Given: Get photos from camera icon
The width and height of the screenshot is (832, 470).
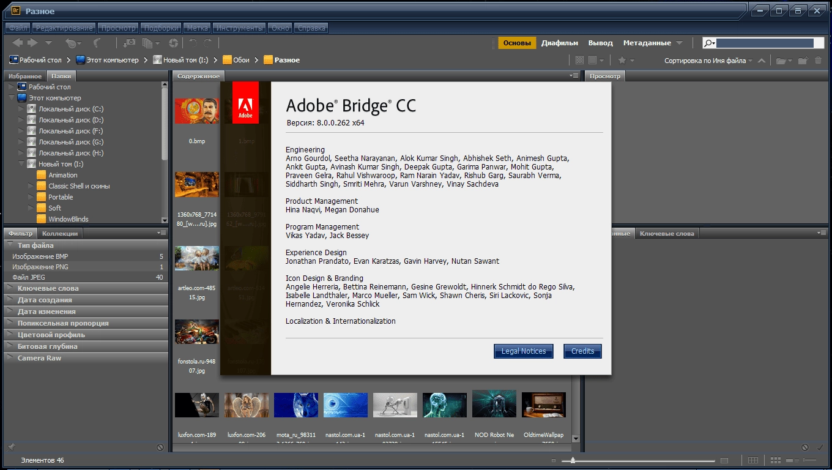Looking at the screenshot, I should (x=130, y=43).
